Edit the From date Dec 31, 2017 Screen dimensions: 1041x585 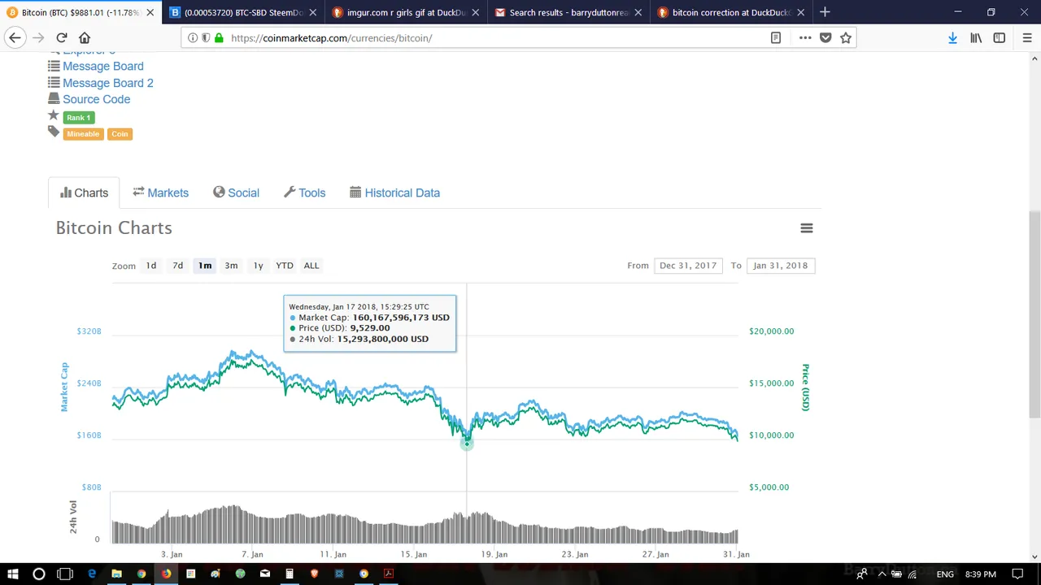point(688,266)
